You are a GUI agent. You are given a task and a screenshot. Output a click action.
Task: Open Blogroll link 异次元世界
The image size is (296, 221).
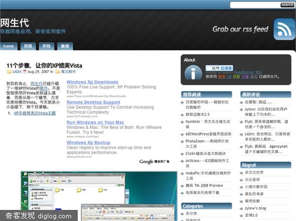pyautogui.click(x=254, y=172)
